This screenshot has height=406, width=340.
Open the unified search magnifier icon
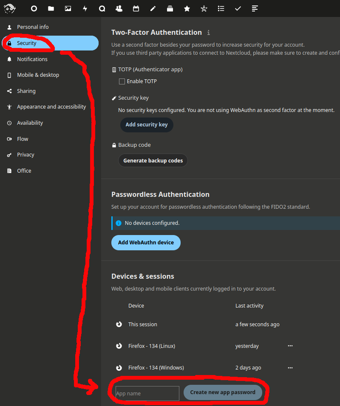(102, 8)
